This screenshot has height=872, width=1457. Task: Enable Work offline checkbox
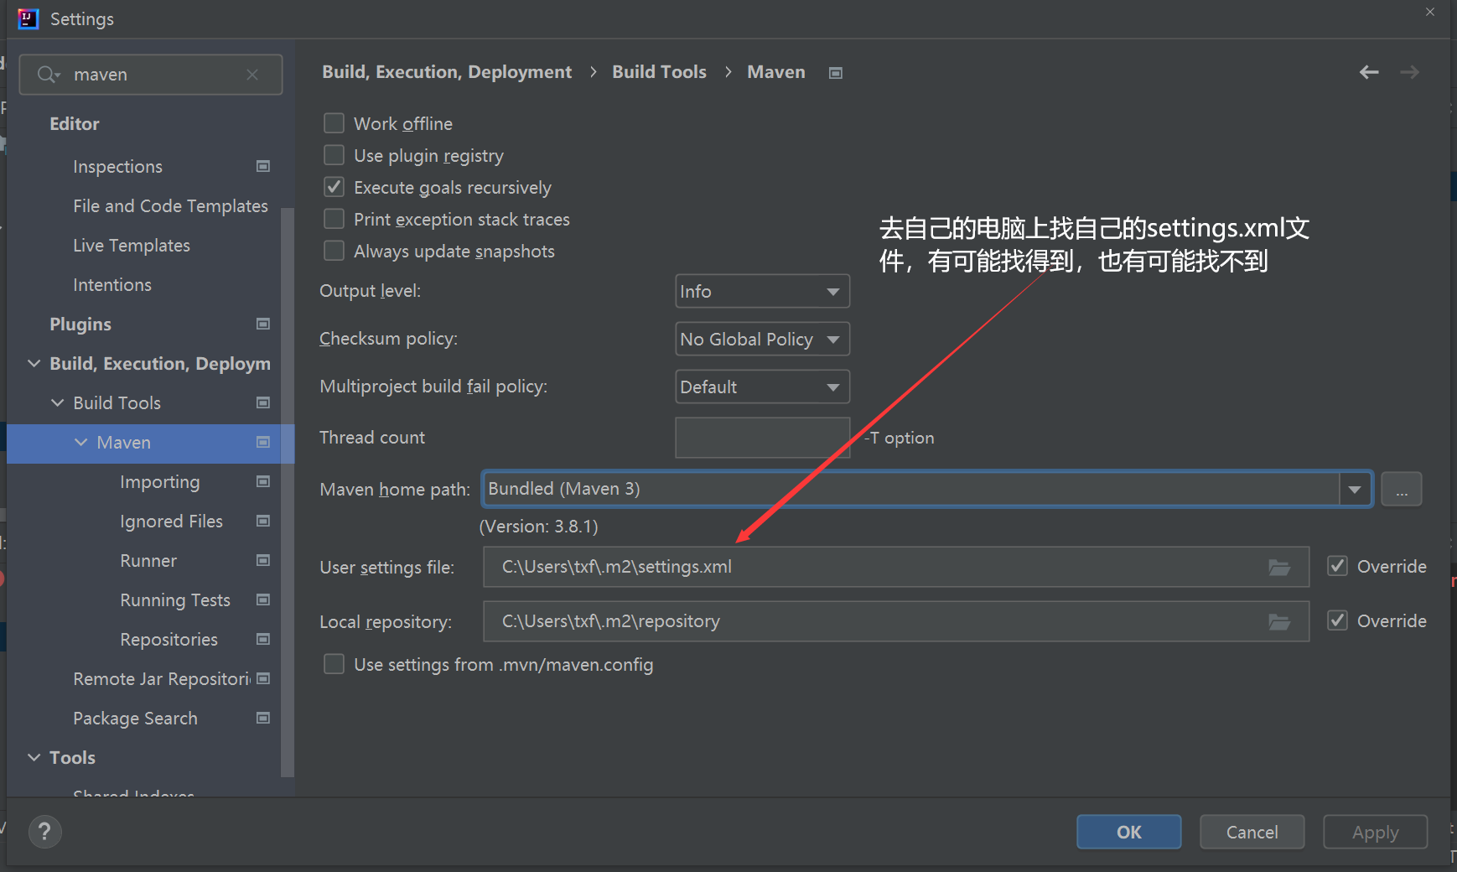[334, 123]
